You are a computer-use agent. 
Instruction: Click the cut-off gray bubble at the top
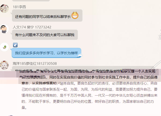point(31,1)
